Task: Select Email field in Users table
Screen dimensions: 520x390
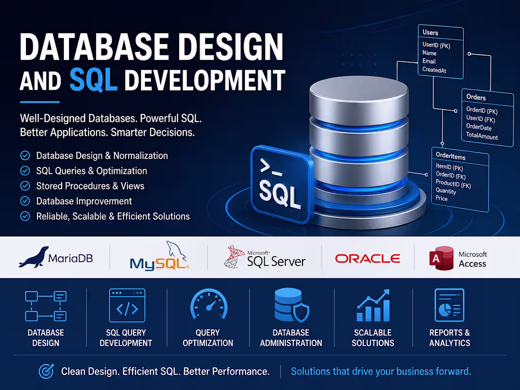Action: coord(429,61)
